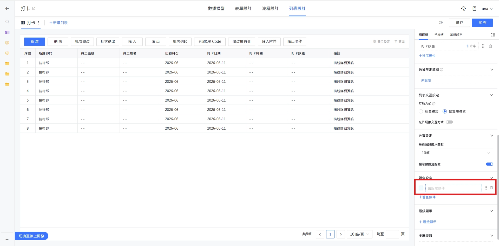Click the 新增 button
This screenshot has height=246, width=499.
[x=35, y=42]
